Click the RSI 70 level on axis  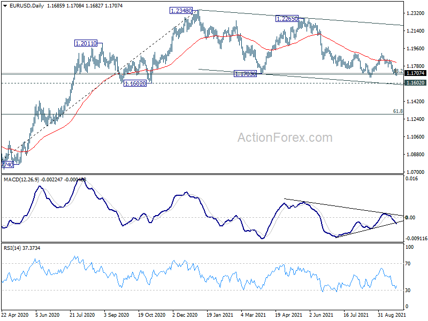pyautogui.click(x=408, y=264)
